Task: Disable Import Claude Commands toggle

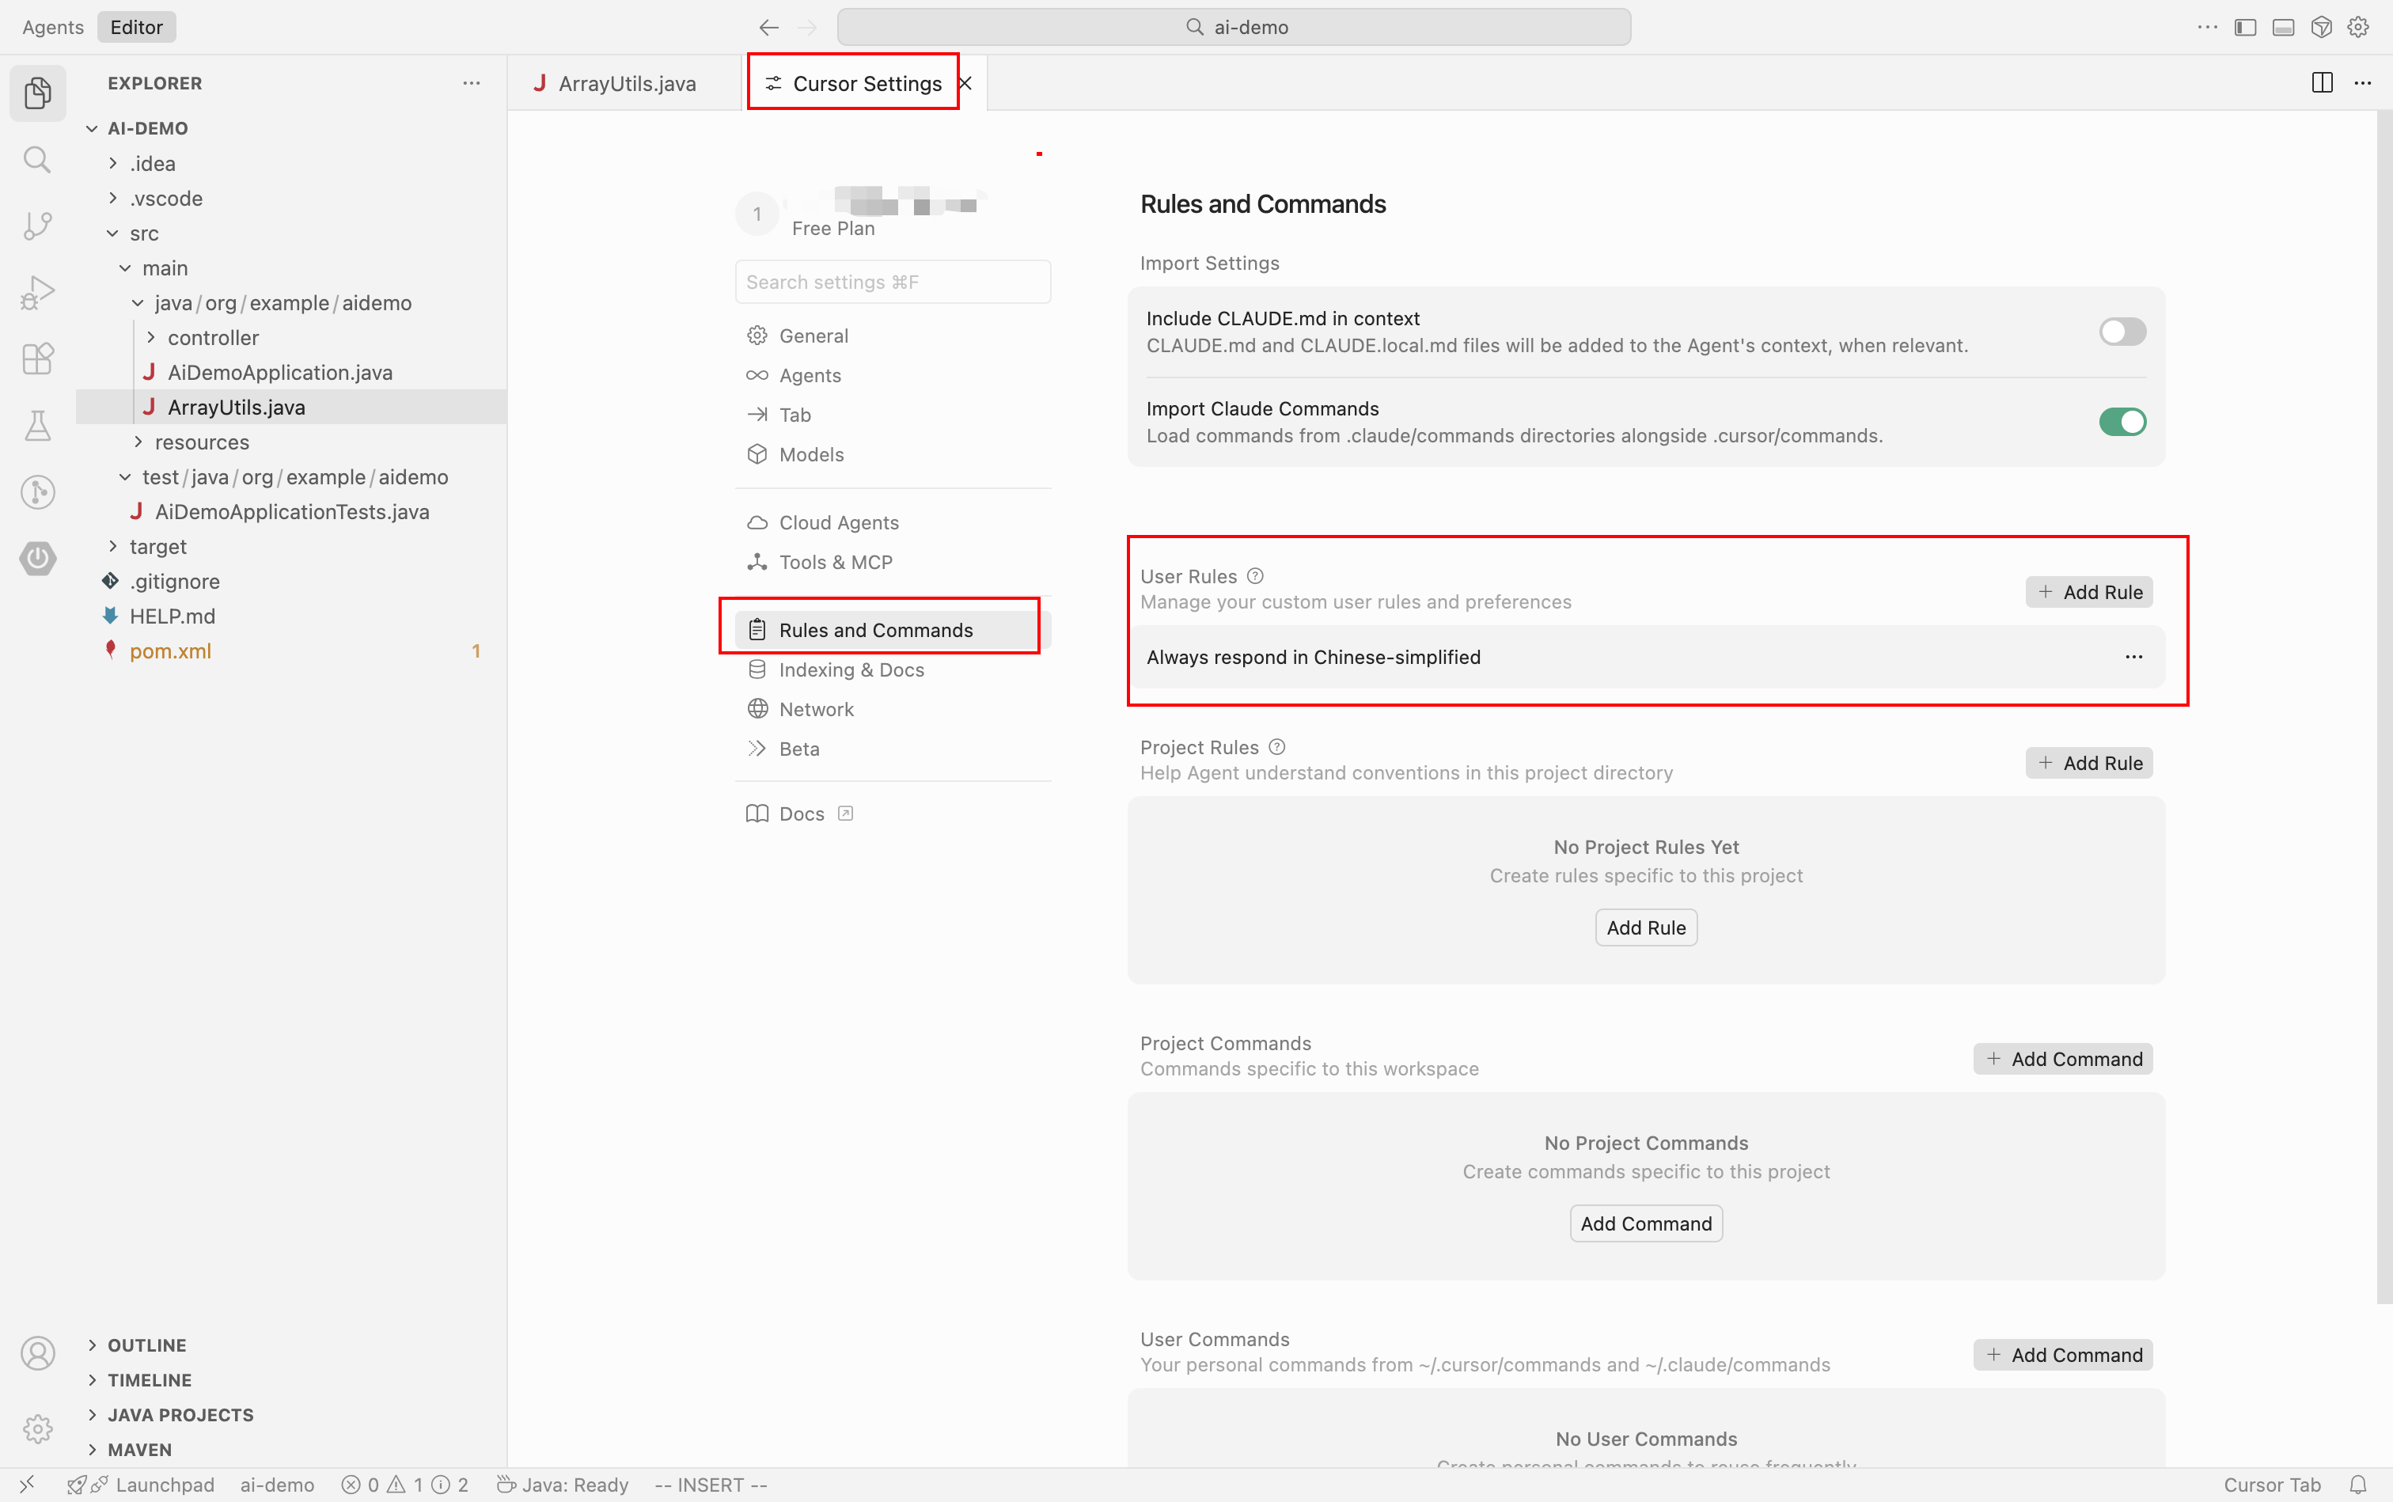Action: click(x=2122, y=422)
